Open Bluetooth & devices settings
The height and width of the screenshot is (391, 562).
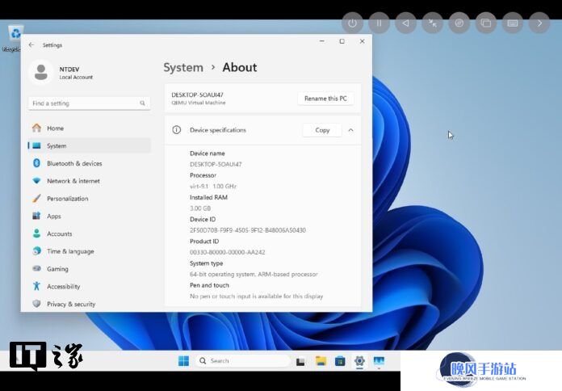[90, 163]
